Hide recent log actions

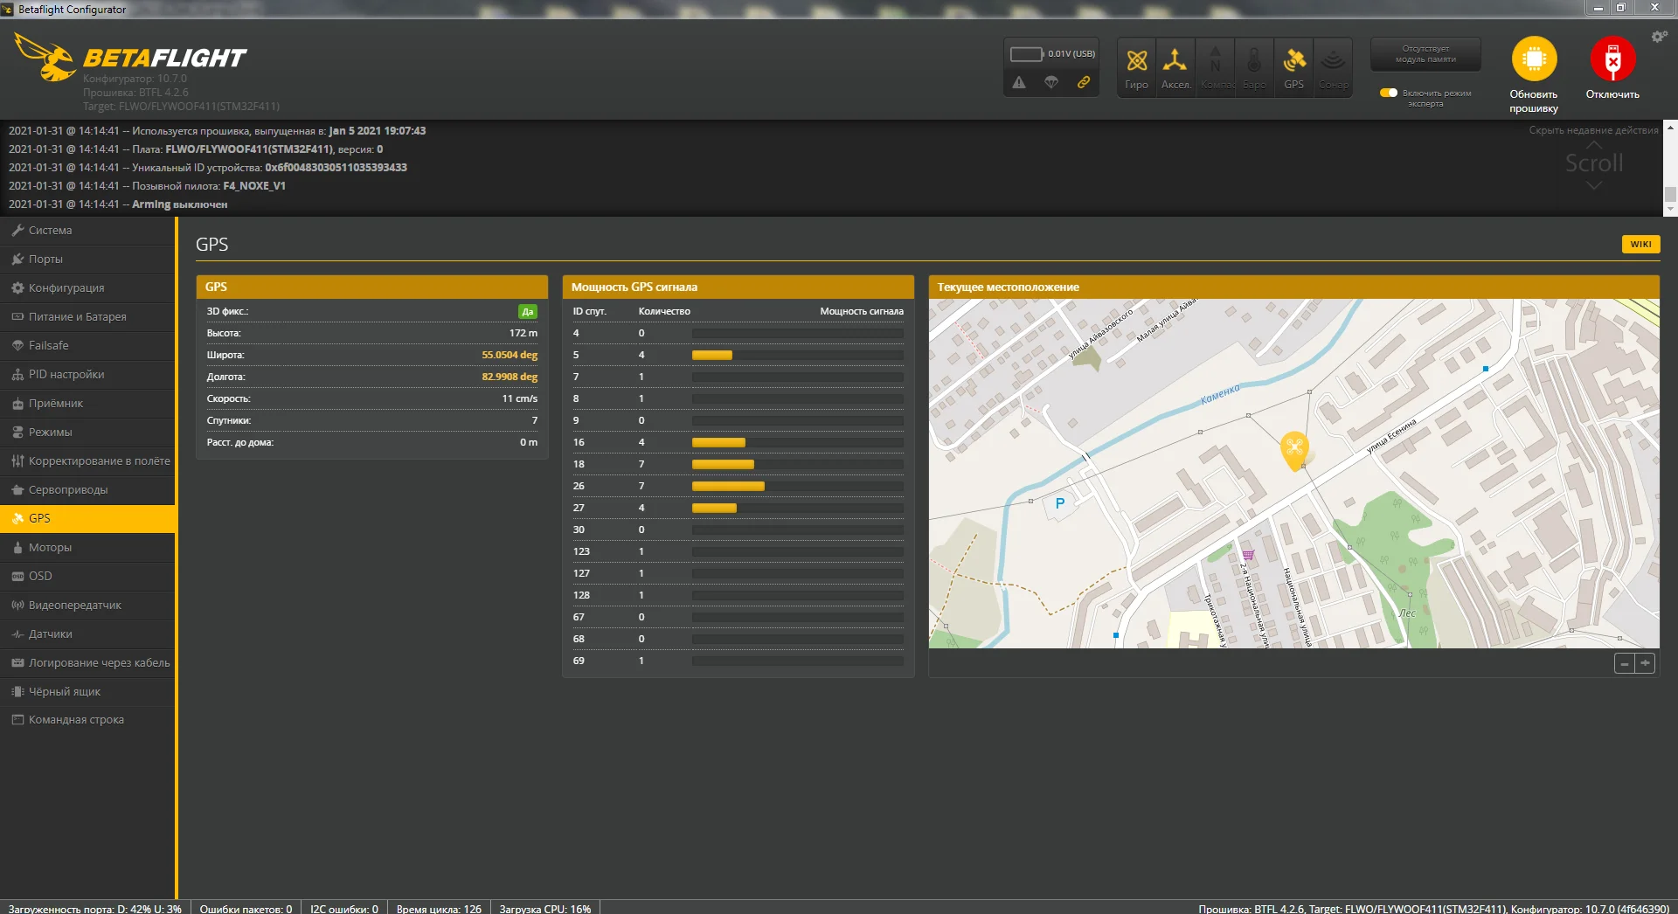[x=1592, y=130]
